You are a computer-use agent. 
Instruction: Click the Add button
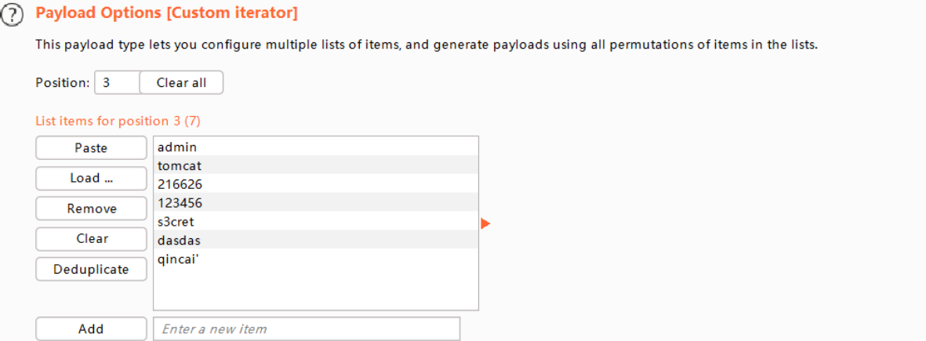[x=91, y=329]
